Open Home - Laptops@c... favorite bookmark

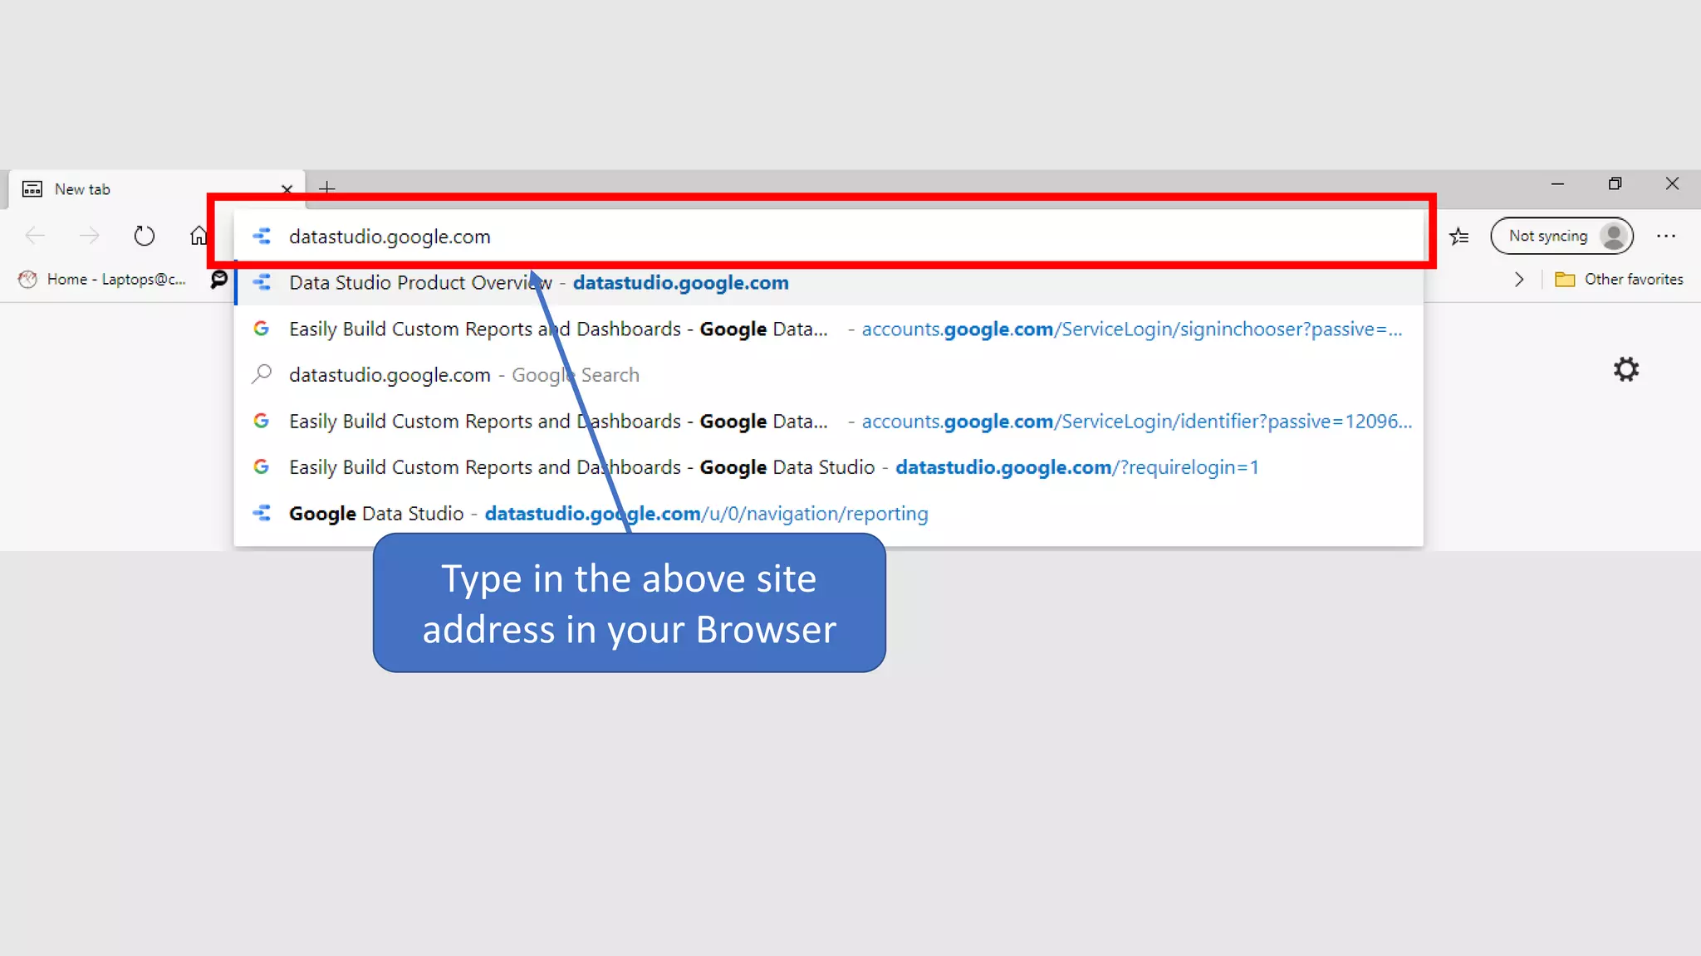103,280
